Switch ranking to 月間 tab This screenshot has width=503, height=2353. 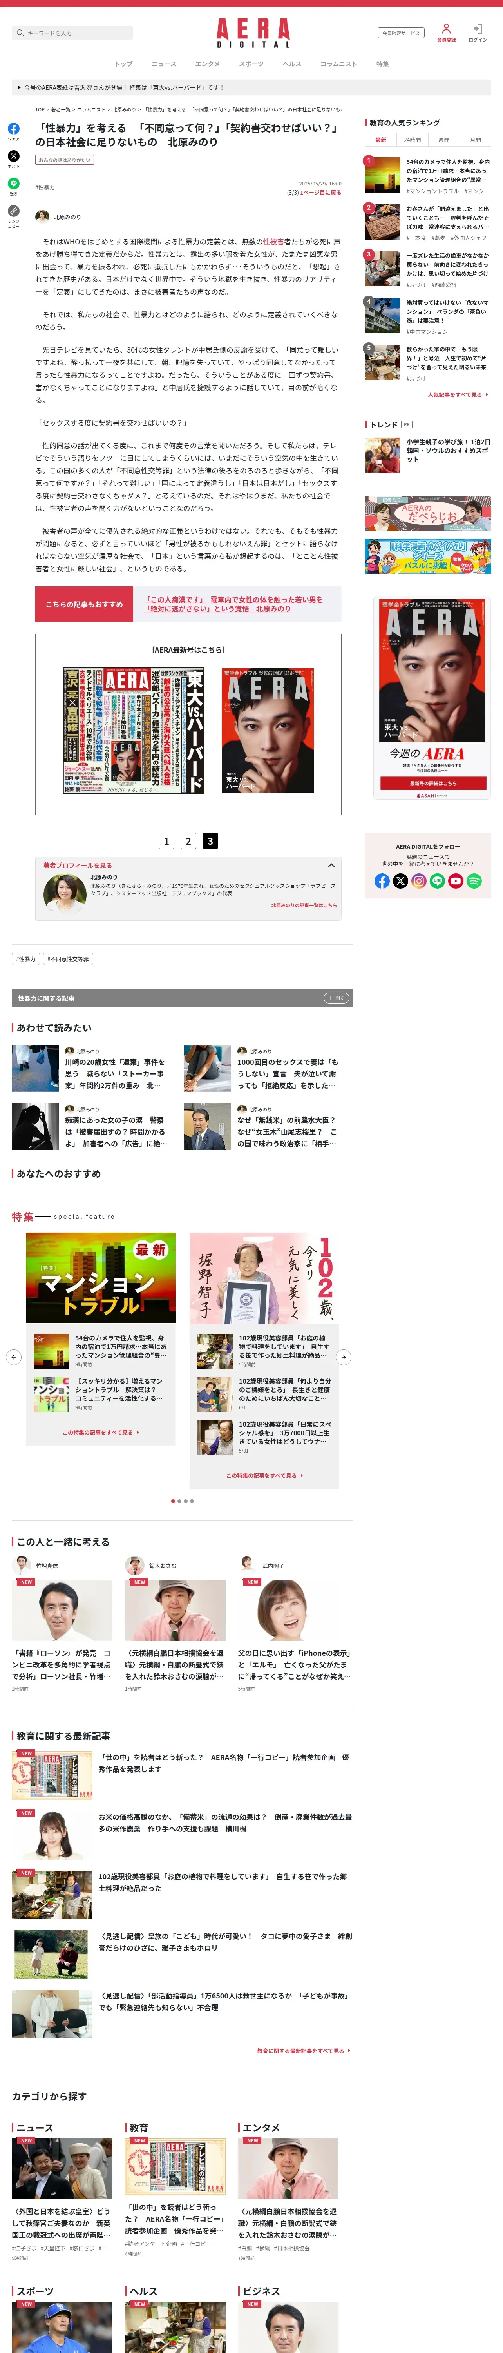(x=476, y=140)
